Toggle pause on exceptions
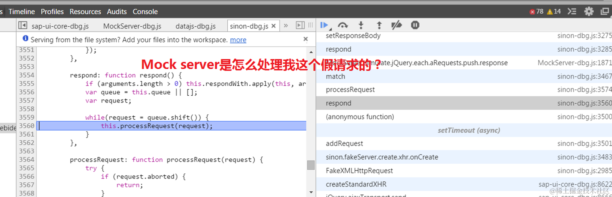The height and width of the screenshot is (197, 612). [415, 25]
